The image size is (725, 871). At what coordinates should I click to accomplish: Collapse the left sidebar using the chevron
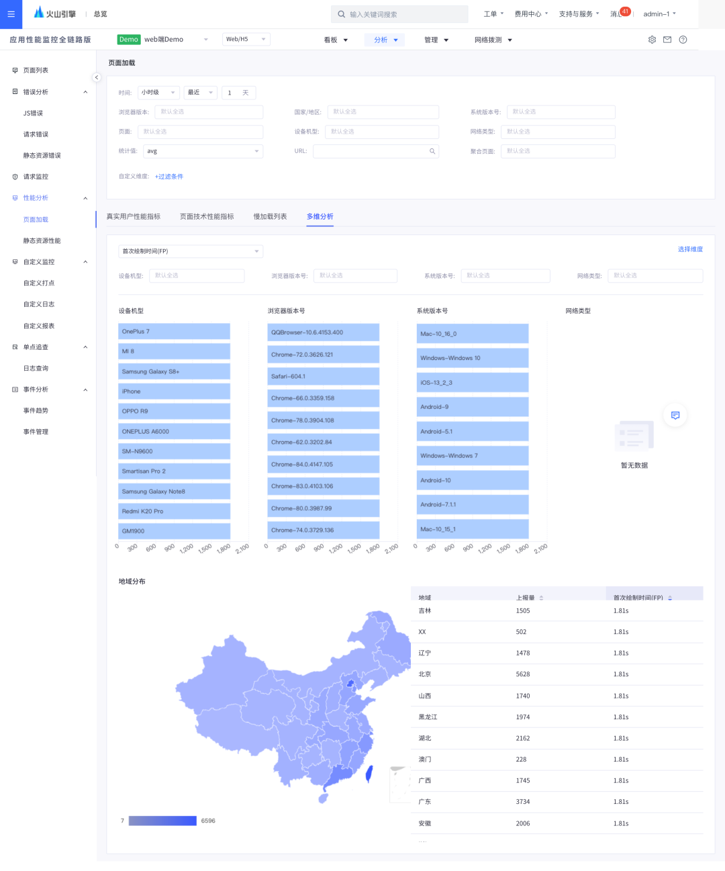(97, 77)
